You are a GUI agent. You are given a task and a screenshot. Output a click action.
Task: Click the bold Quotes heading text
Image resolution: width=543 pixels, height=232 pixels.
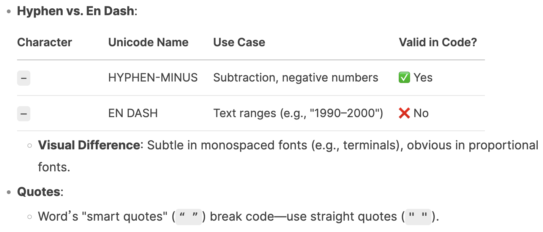[x=38, y=192]
